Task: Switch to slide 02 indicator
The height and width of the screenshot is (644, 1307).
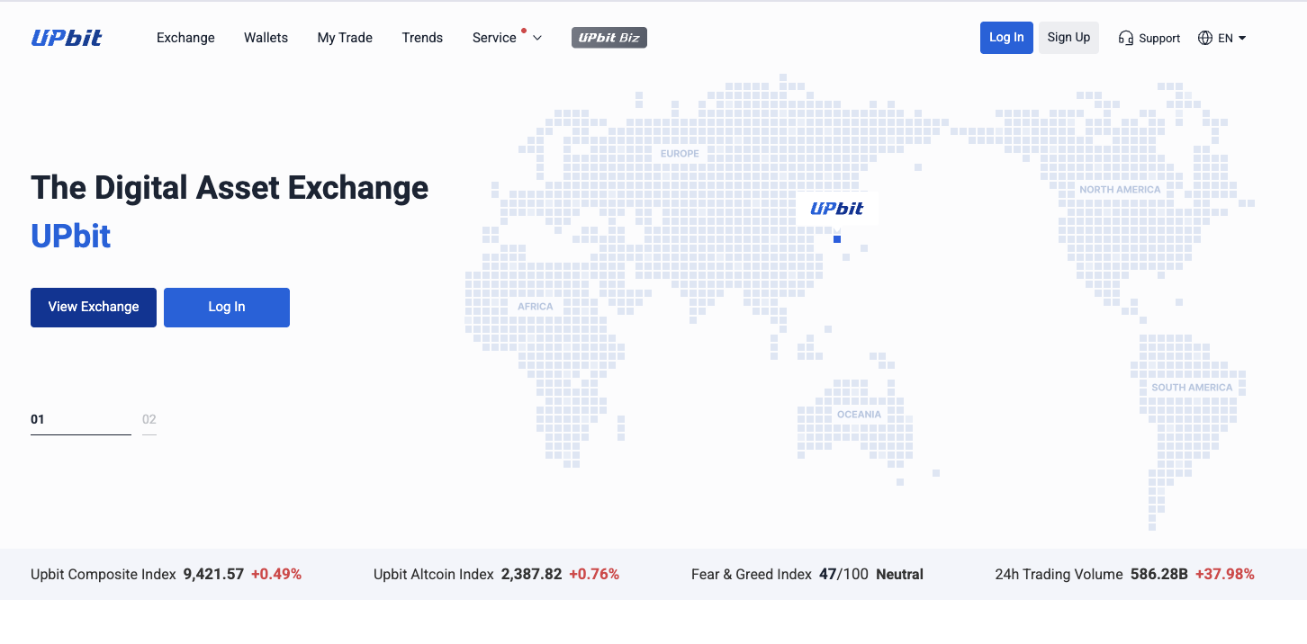Action: [149, 423]
